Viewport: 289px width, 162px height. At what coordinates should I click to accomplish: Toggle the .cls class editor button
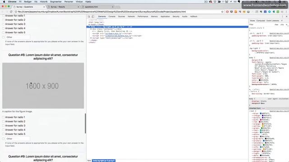pyautogui.click(x=282, y=25)
